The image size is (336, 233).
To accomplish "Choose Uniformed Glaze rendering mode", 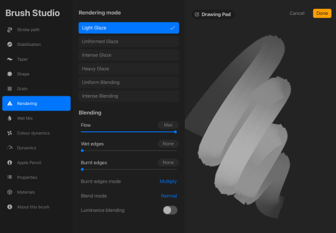I will (129, 42).
